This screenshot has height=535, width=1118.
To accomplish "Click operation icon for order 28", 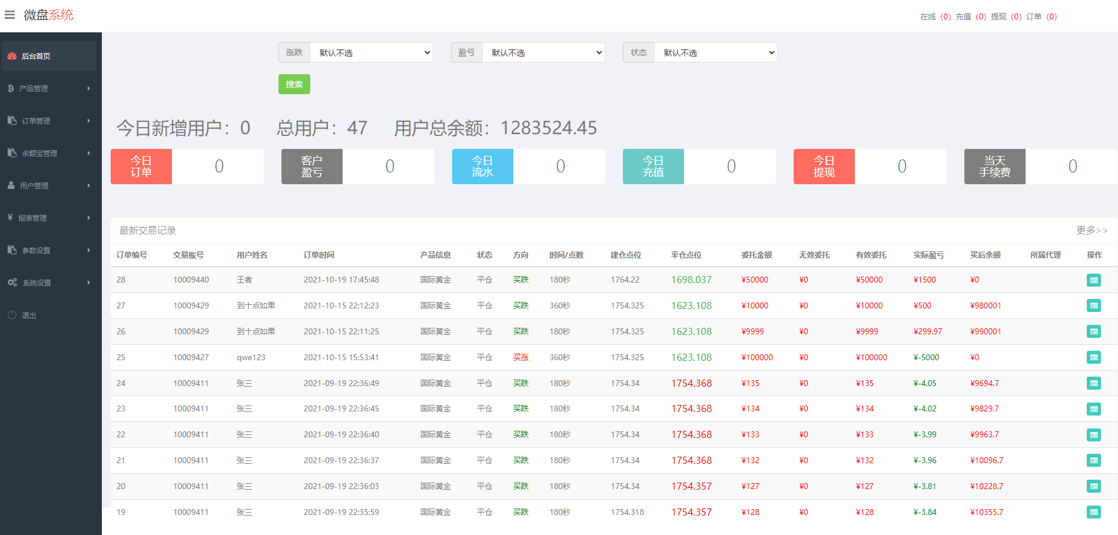I will coord(1094,281).
